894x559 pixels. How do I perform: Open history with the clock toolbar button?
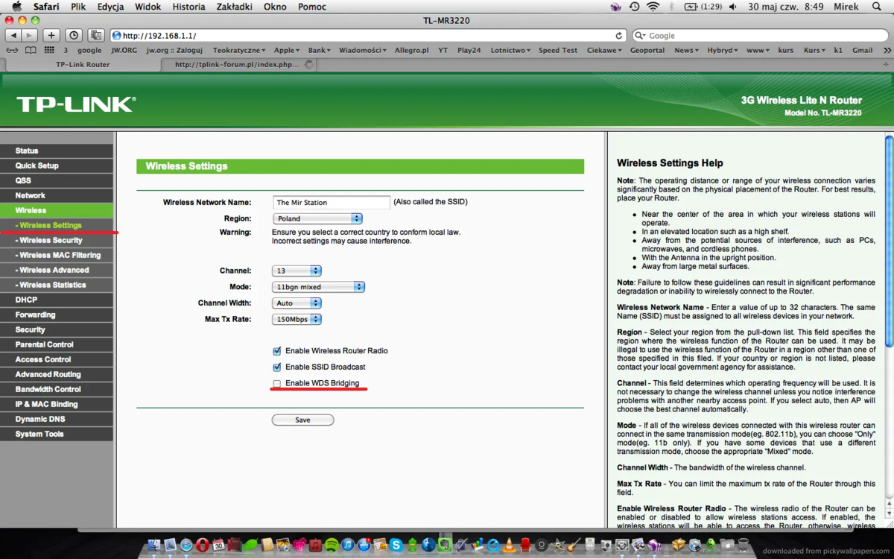click(x=74, y=35)
